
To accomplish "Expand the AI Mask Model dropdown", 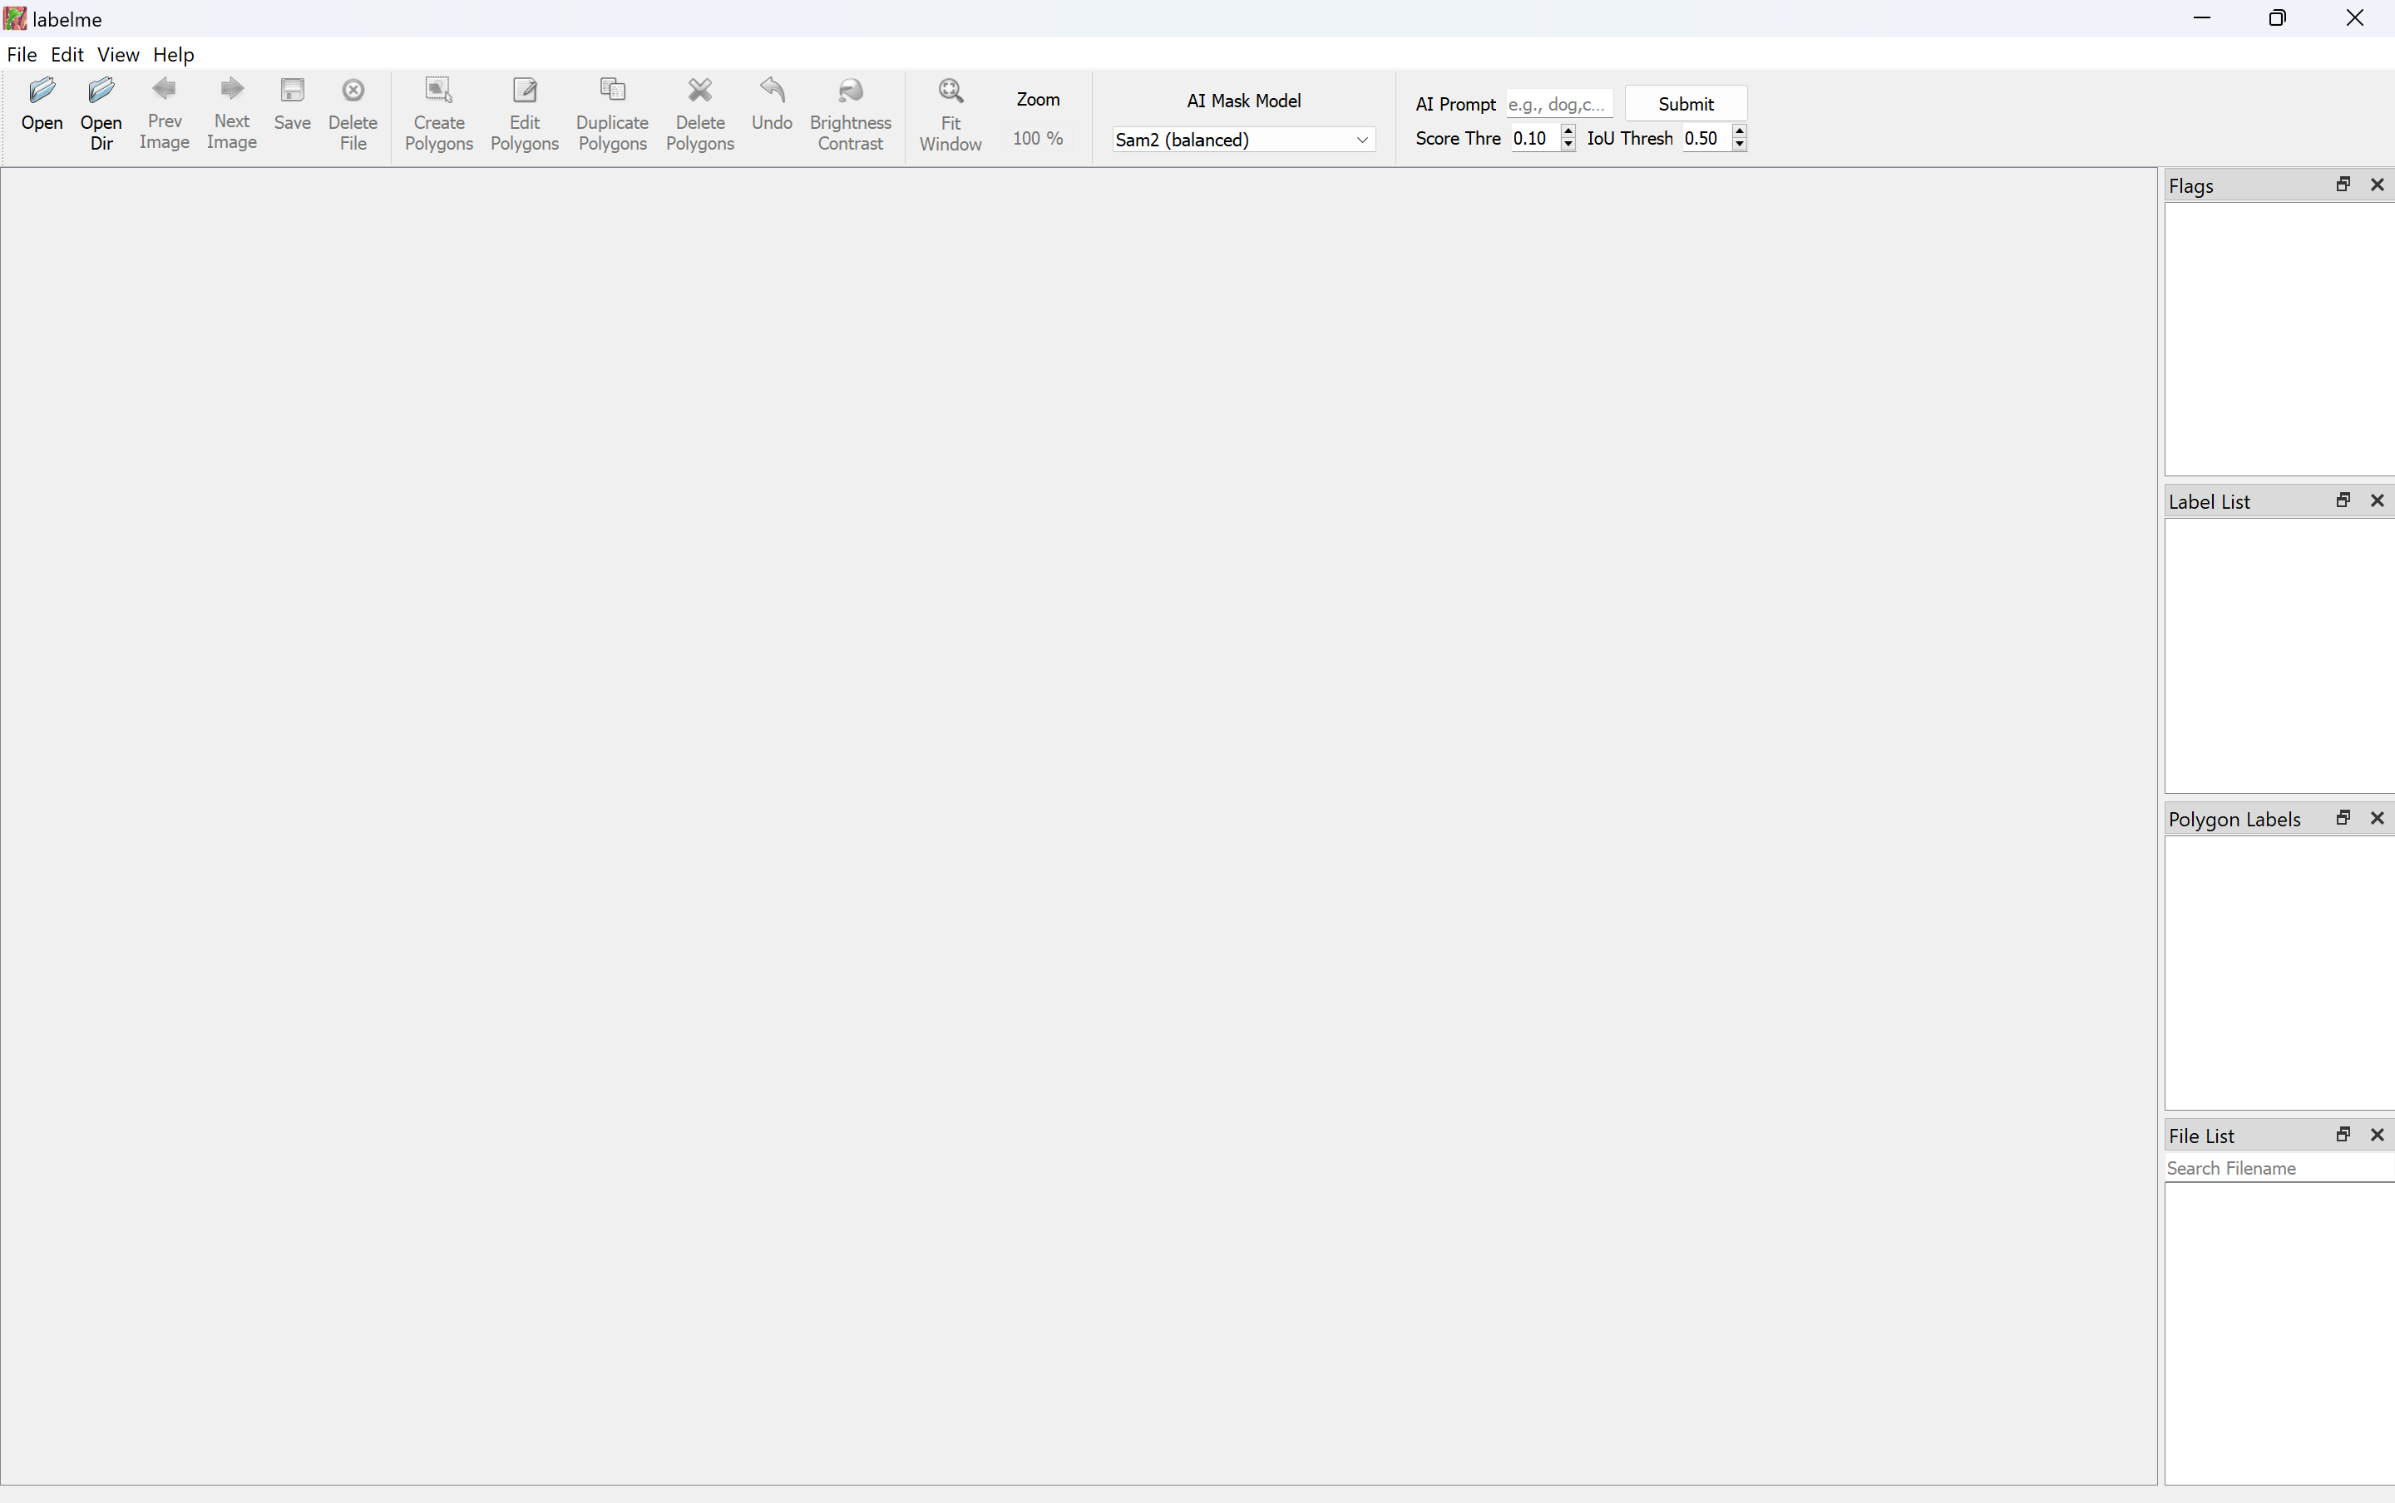I will click(x=1244, y=140).
